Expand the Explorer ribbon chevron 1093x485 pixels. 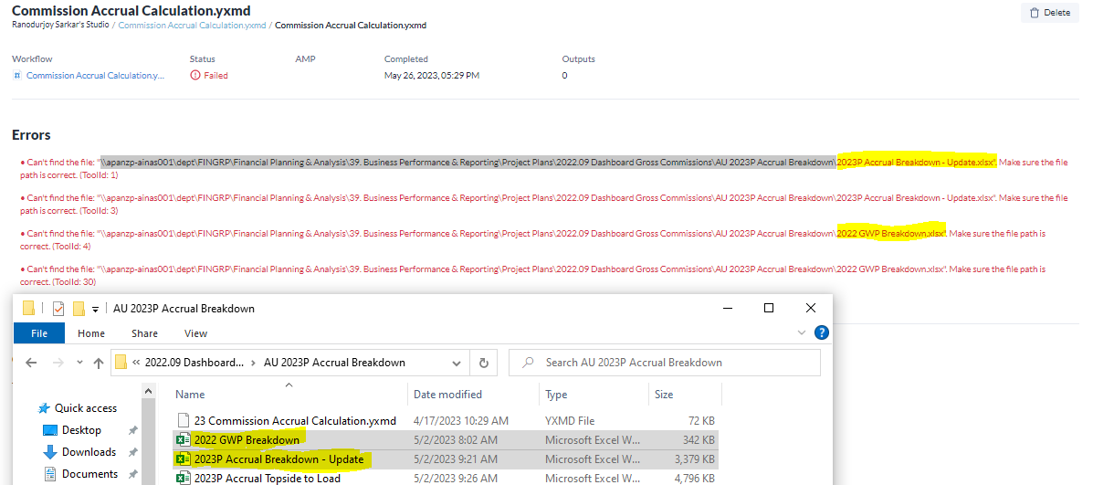click(802, 333)
